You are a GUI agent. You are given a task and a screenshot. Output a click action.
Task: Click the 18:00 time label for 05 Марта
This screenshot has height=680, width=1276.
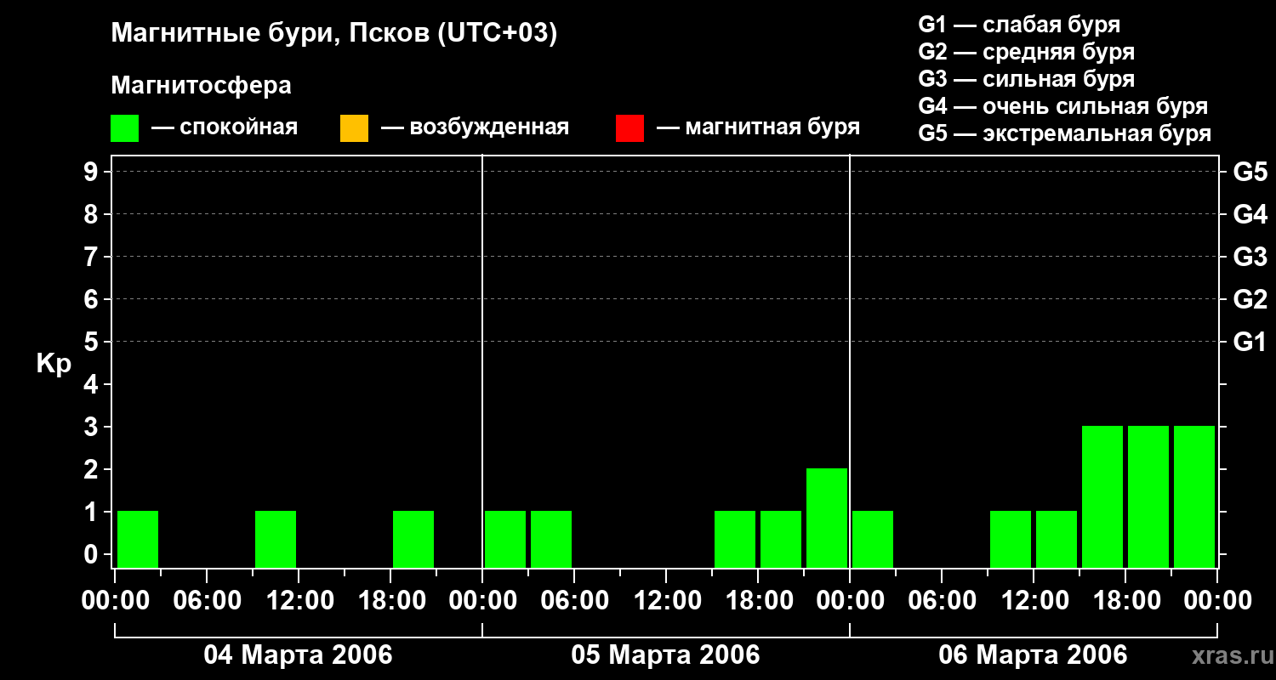[758, 601]
